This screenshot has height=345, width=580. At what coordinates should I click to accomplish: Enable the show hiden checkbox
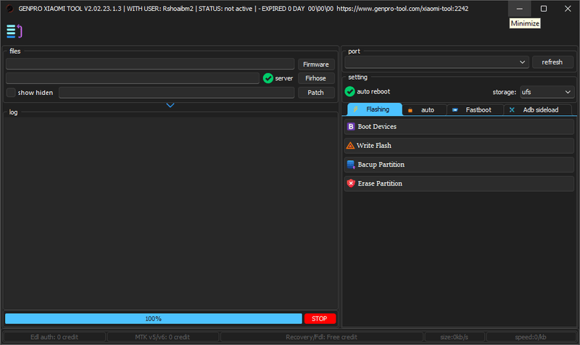click(x=11, y=93)
